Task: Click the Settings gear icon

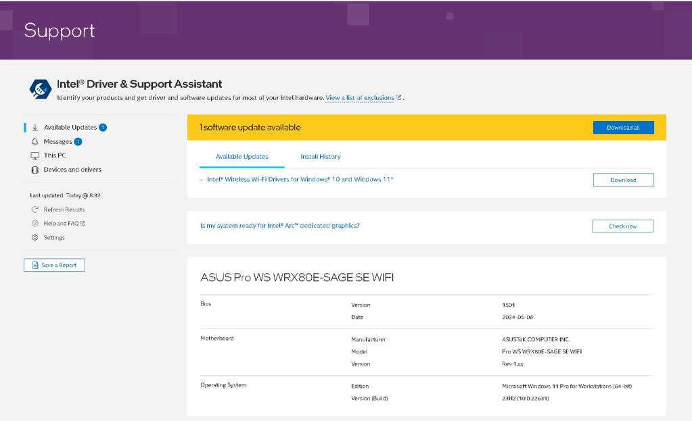Action: coord(35,238)
